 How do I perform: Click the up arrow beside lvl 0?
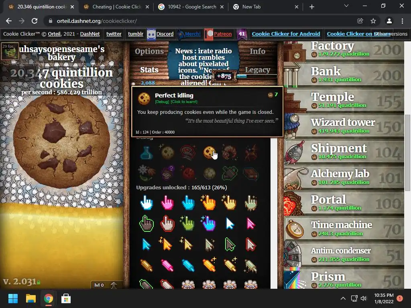114,285
